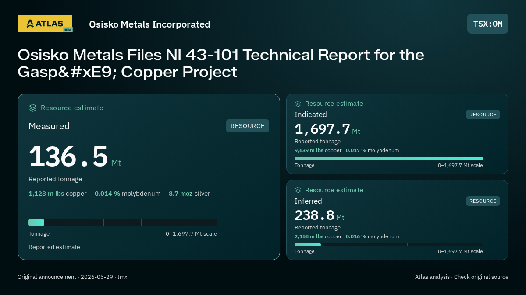Click the 0.017 % molybdenum figure

[372, 150]
